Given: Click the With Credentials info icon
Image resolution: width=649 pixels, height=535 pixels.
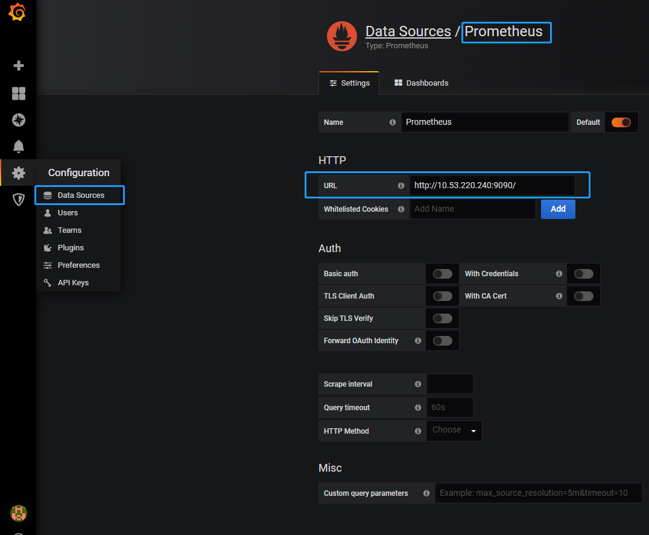Looking at the screenshot, I should (x=559, y=273).
